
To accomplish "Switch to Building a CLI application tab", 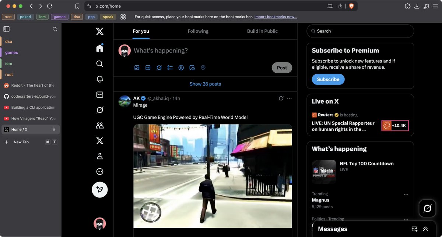I will click(x=30, y=107).
